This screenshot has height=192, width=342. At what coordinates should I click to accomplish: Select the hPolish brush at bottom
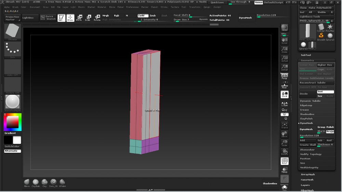pyautogui.click(x=62, y=183)
